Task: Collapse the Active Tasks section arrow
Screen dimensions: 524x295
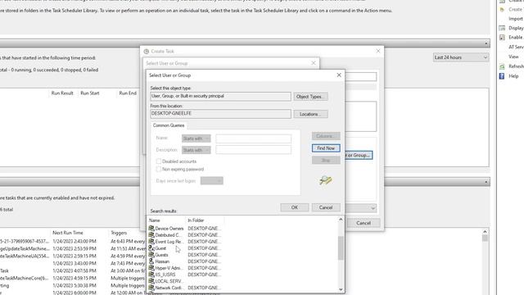Action: pyautogui.click(x=486, y=182)
